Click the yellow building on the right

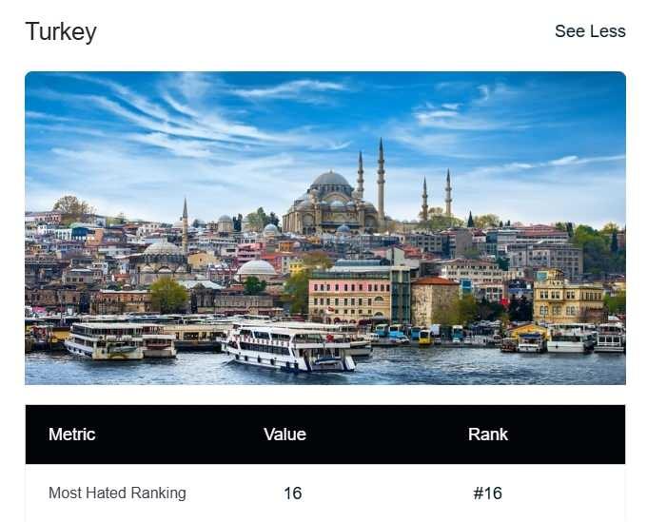pyautogui.click(x=568, y=298)
